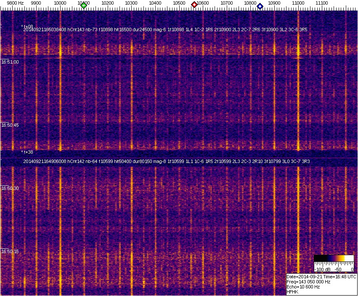Image resolution: width=358 pixels, height=296 pixels.
Task: Click the blue diamond frequency marker
Action: click(x=260, y=6)
